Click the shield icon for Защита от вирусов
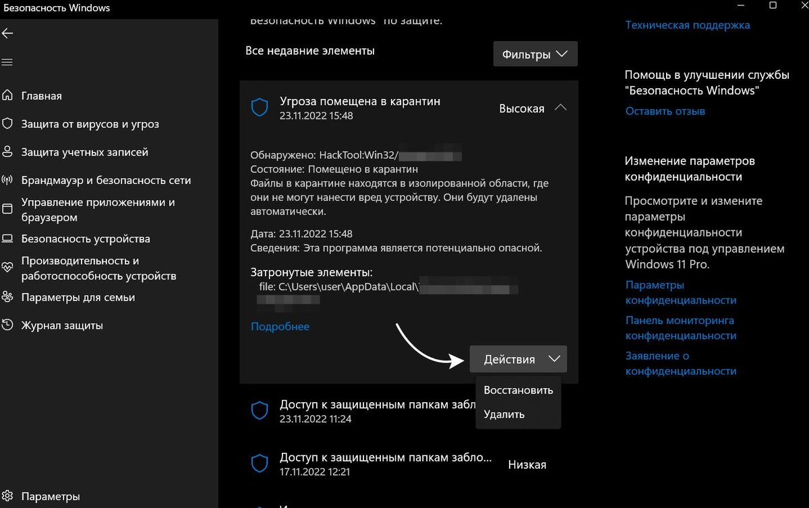This screenshot has height=508, width=809. (x=7, y=124)
